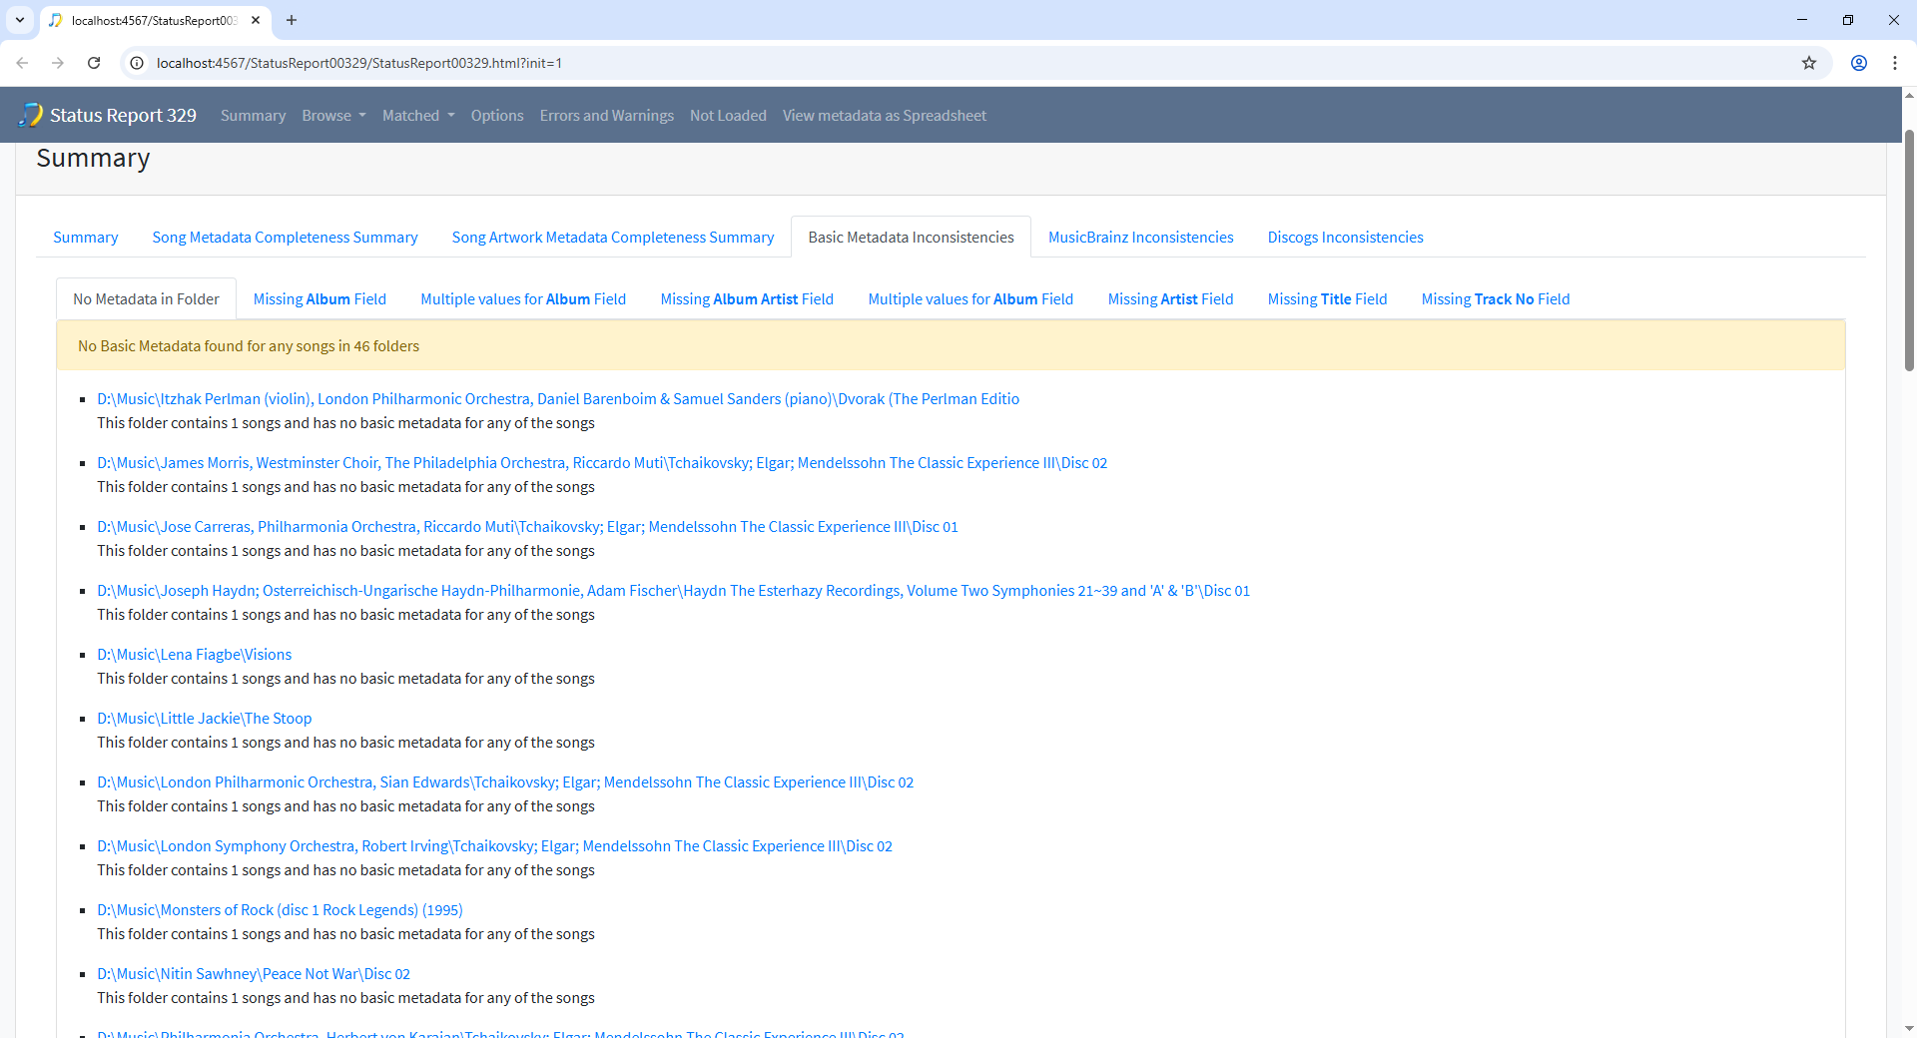
Task: Open the Little Jackie\The Stoop folder link
Action: tap(204, 719)
